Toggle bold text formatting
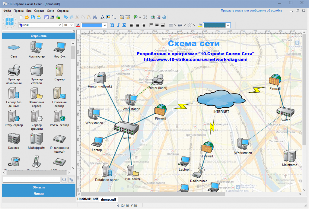Image resolution: width=309 pixels, height=209 pixels. click(x=112, y=25)
